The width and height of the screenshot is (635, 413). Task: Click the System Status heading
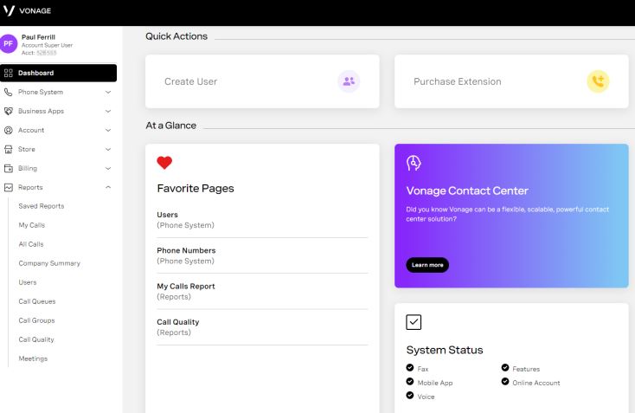tap(445, 350)
